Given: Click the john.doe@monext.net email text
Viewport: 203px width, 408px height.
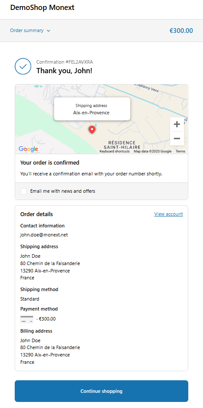Looking at the screenshot, I should [x=44, y=235].
